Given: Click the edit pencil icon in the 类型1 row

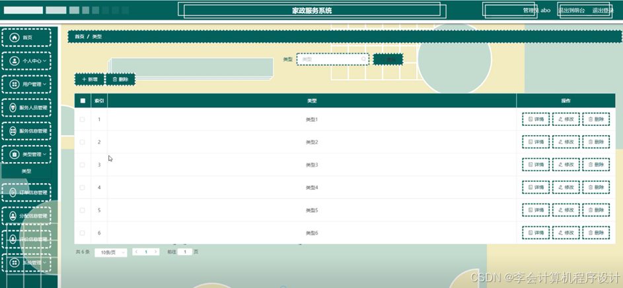Looking at the screenshot, I should pos(560,119).
